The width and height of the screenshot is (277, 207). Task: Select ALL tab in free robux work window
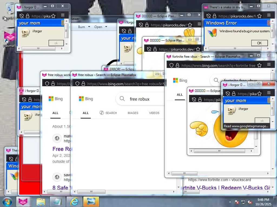point(55,113)
